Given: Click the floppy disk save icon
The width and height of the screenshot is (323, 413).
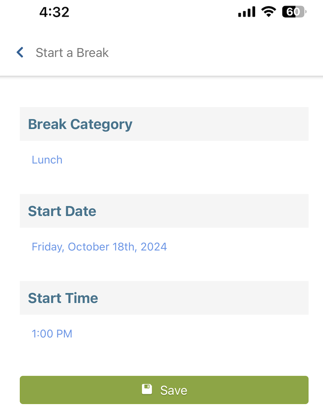Looking at the screenshot, I should (x=147, y=389).
